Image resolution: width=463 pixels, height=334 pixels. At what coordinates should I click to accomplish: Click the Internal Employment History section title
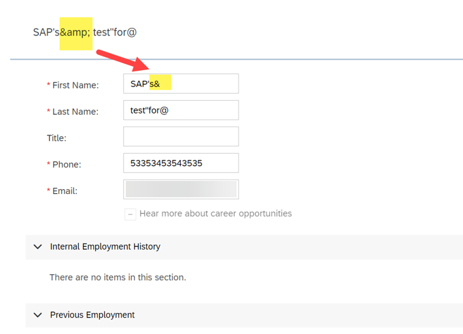(105, 246)
